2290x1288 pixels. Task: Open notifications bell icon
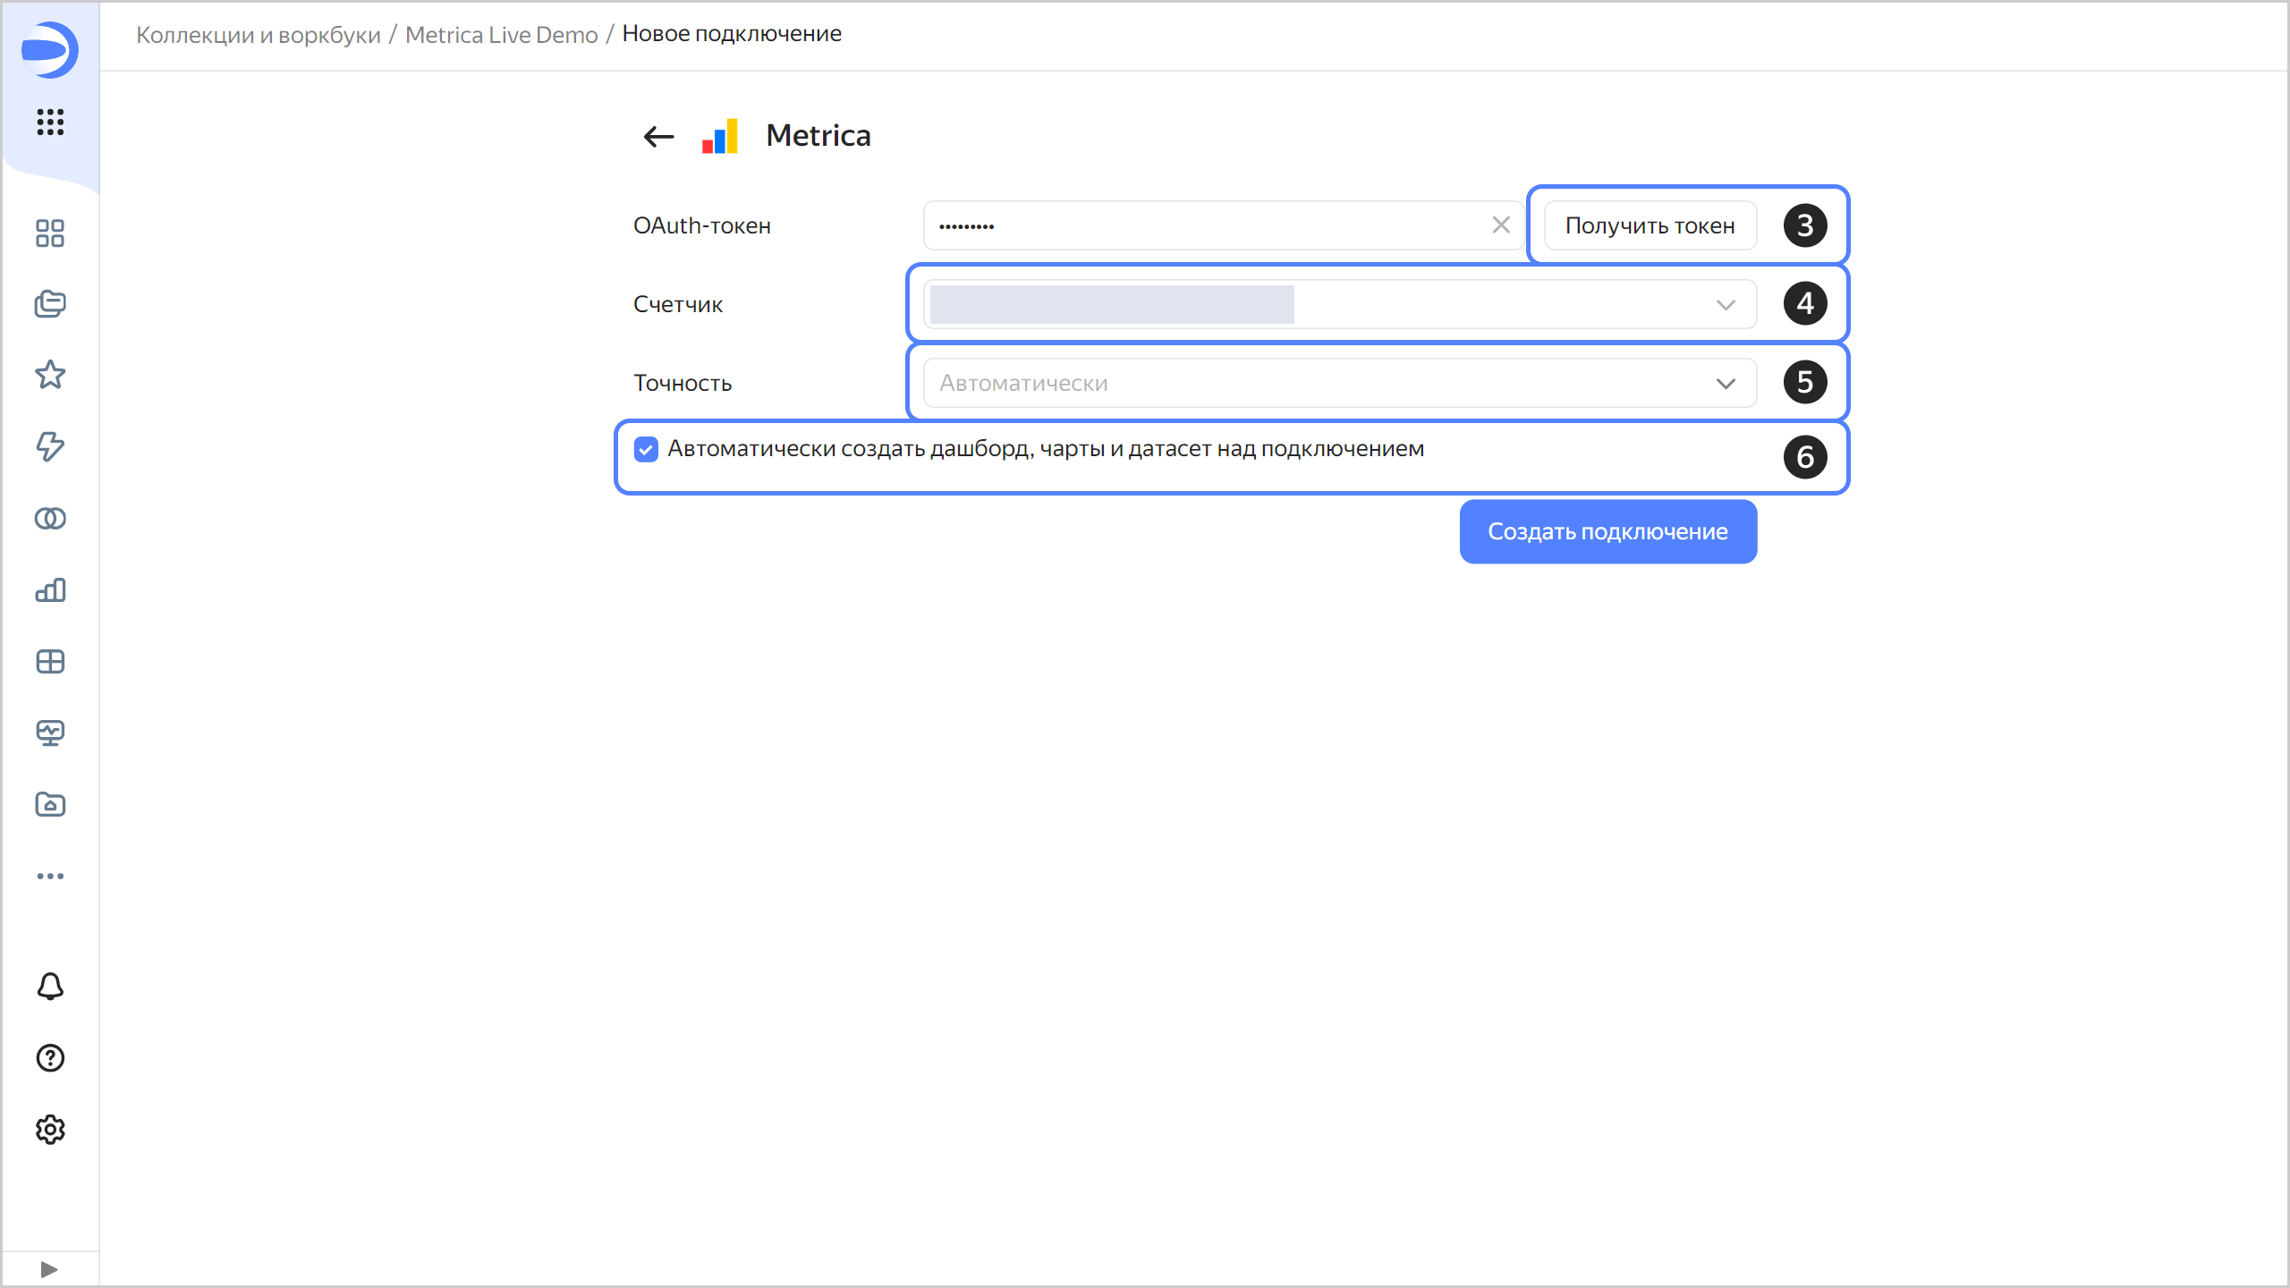point(50,987)
